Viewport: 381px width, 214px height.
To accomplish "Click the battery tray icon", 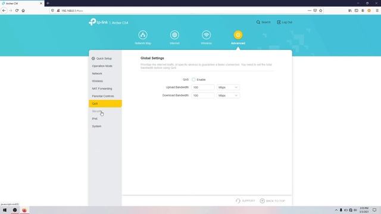I will click(x=346, y=210).
